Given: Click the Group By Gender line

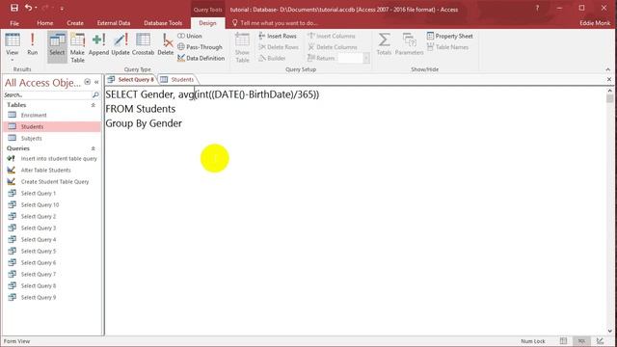Looking at the screenshot, I should click(x=144, y=123).
